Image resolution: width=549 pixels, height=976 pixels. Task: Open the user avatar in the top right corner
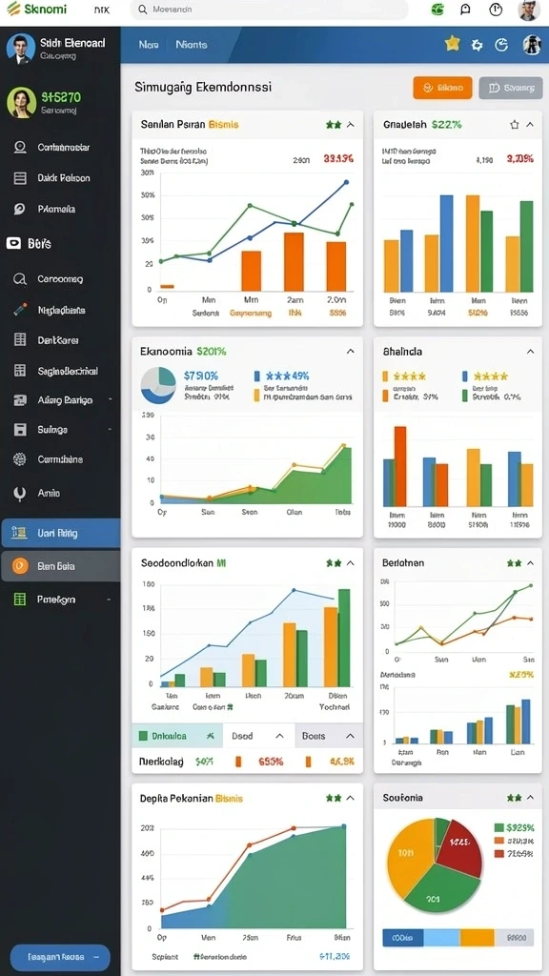tap(528, 10)
